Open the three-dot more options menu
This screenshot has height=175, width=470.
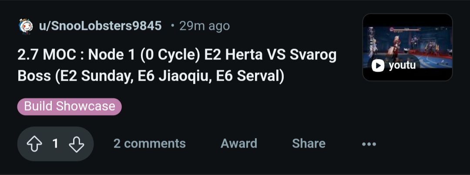[x=369, y=144]
